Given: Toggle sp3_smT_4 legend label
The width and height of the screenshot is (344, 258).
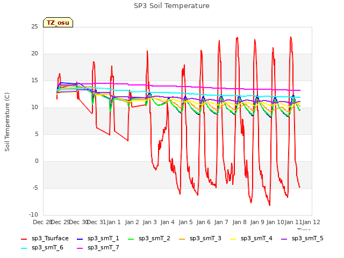Looking at the screenshot, I should pos(256,238).
